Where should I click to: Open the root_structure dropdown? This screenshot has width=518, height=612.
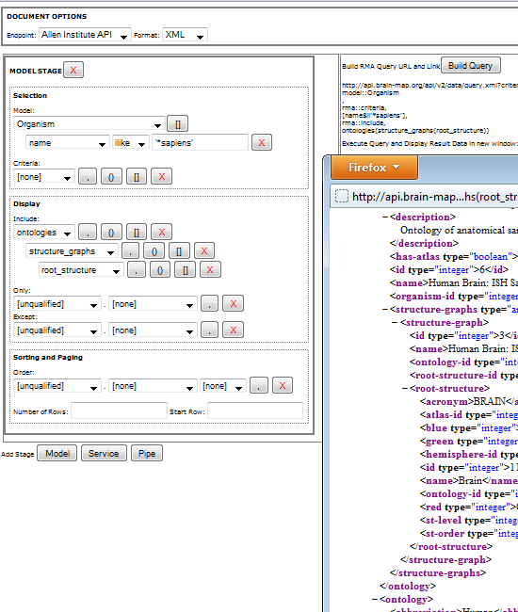point(81,269)
